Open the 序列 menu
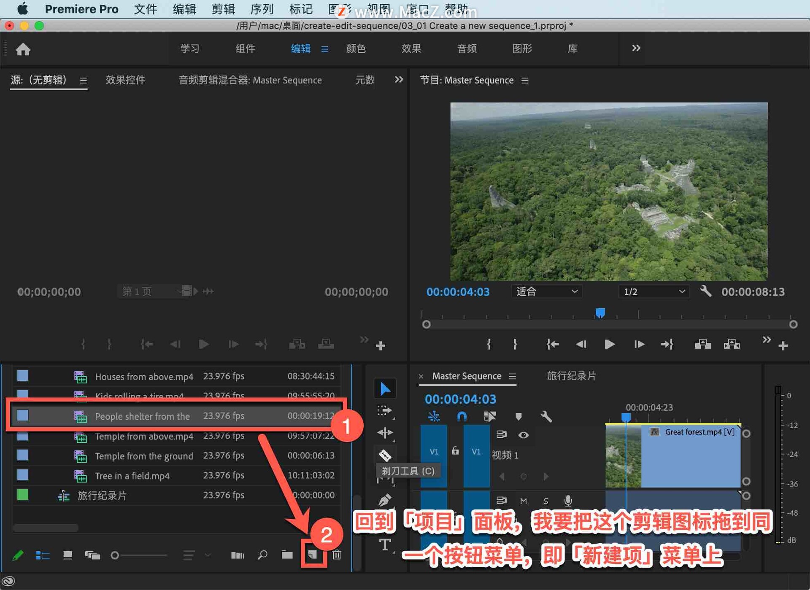810x590 pixels. pos(262,9)
